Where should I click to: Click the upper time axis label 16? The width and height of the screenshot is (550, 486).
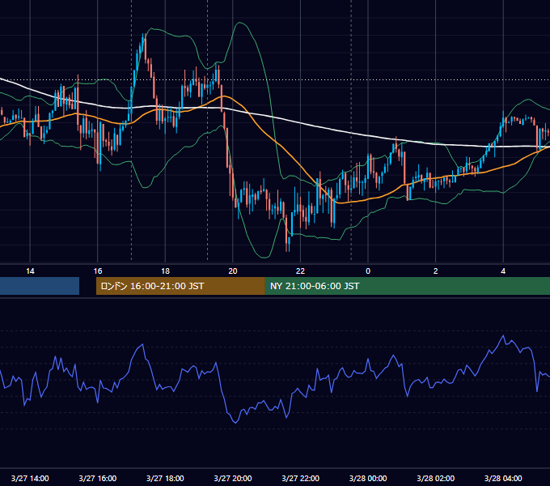98,271
